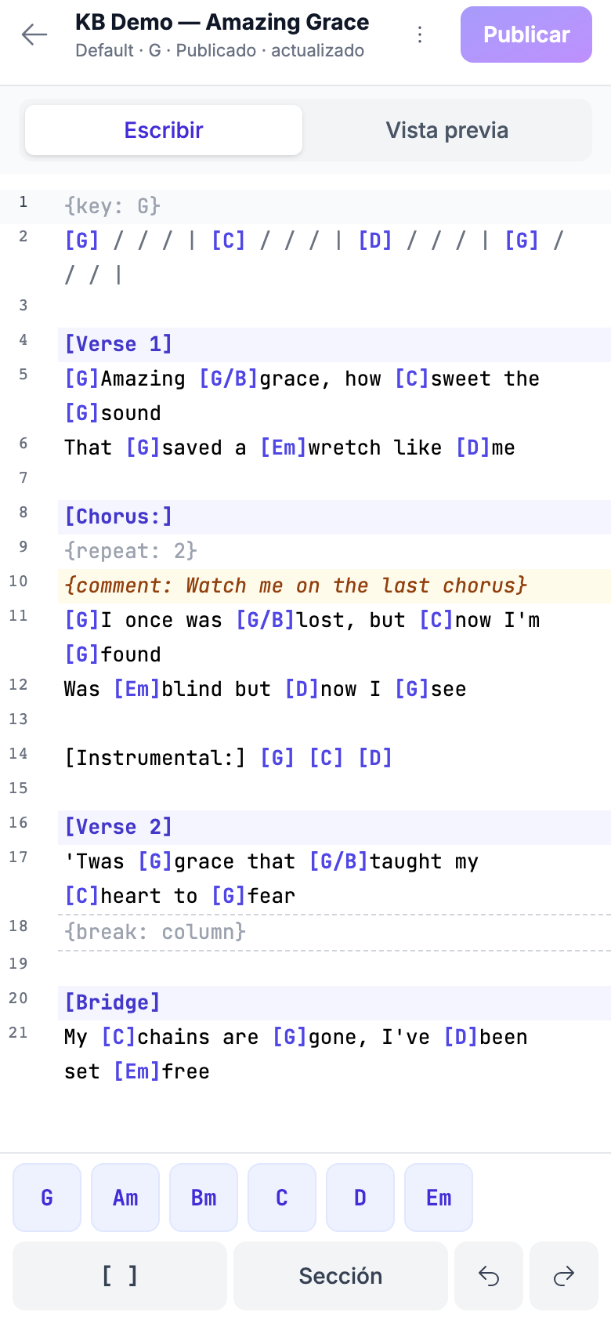Screen dimensions: 611x1323
Task: Insert the Am chord chip
Action: point(125,1198)
